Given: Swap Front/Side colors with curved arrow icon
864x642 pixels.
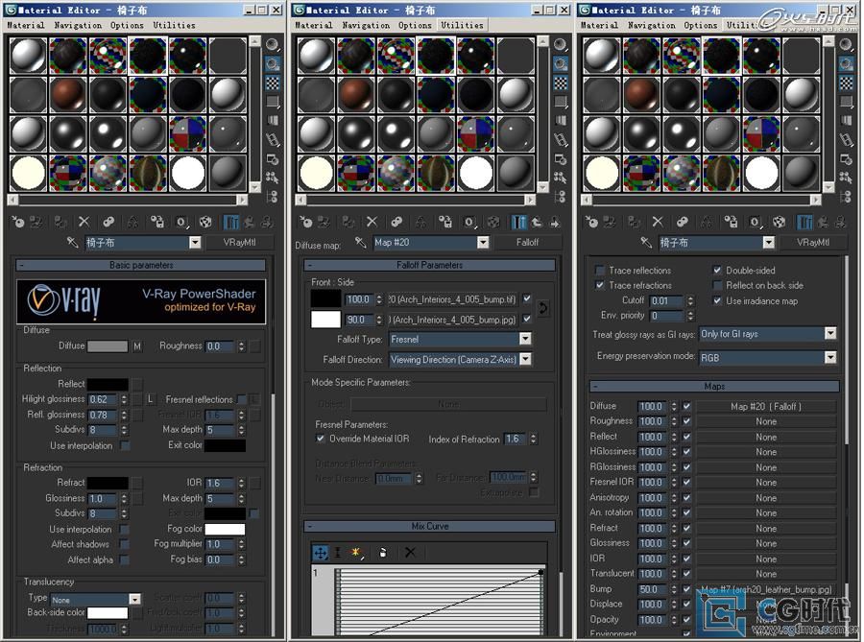Looking at the screenshot, I should tap(542, 308).
